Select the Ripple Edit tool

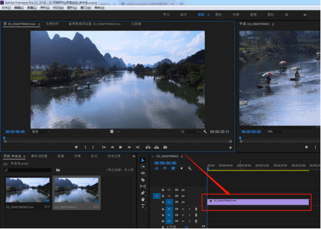143,173
